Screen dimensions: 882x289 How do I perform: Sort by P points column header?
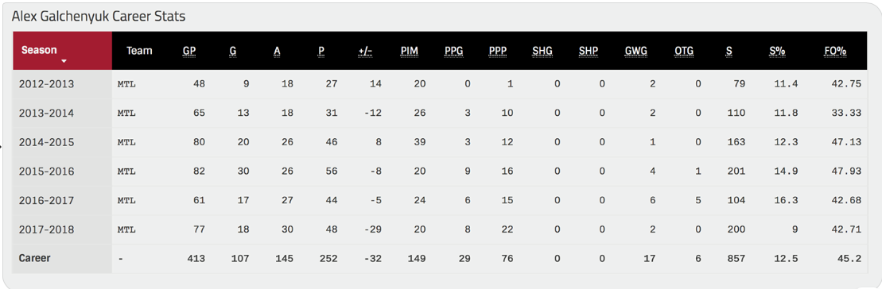coord(321,51)
